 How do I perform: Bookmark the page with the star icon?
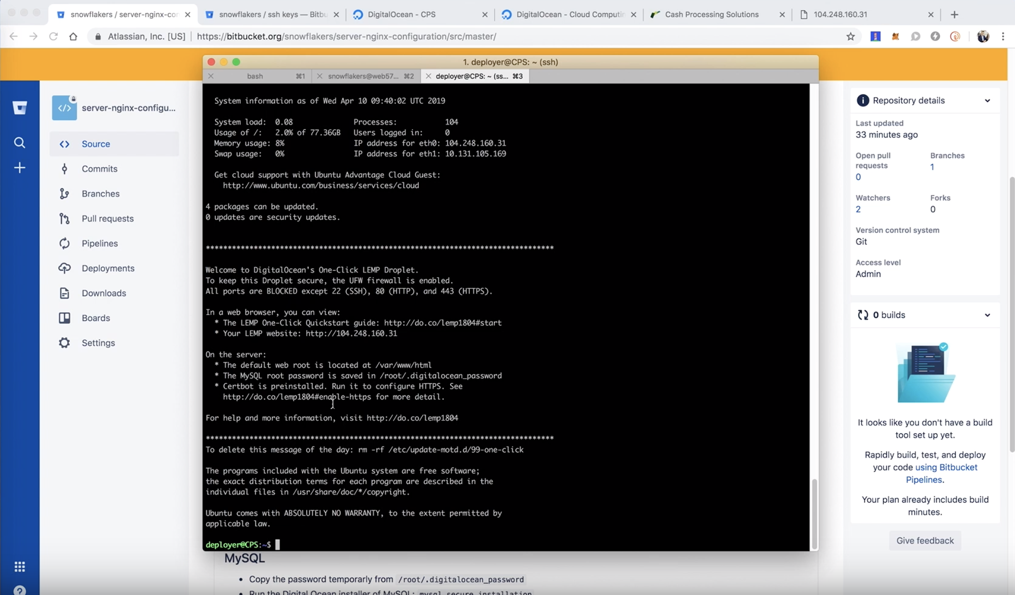tap(851, 36)
